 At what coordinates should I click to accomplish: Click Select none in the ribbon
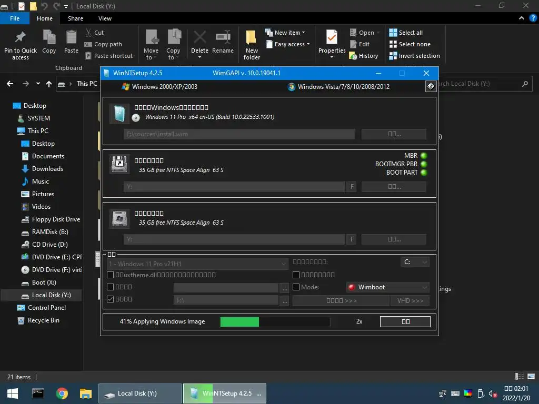click(x=410, y=44)
